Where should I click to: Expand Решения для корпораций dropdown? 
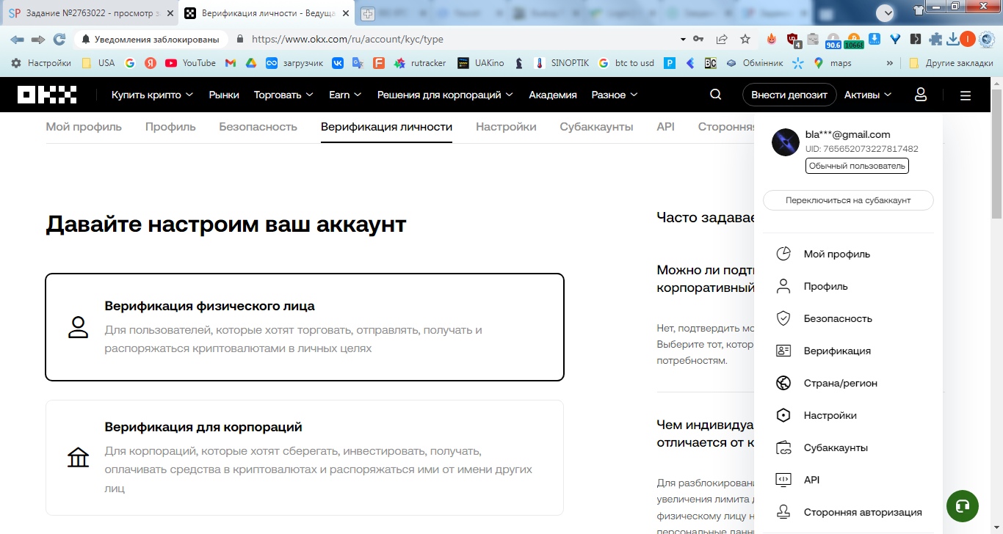point(446,95)
